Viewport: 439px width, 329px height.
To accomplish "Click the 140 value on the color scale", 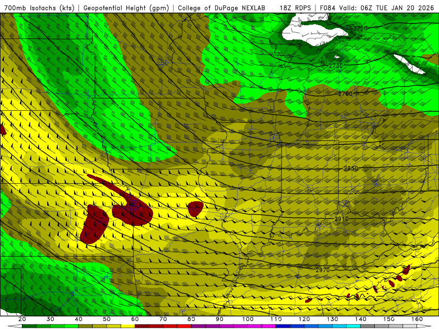I will pos(361,319).
